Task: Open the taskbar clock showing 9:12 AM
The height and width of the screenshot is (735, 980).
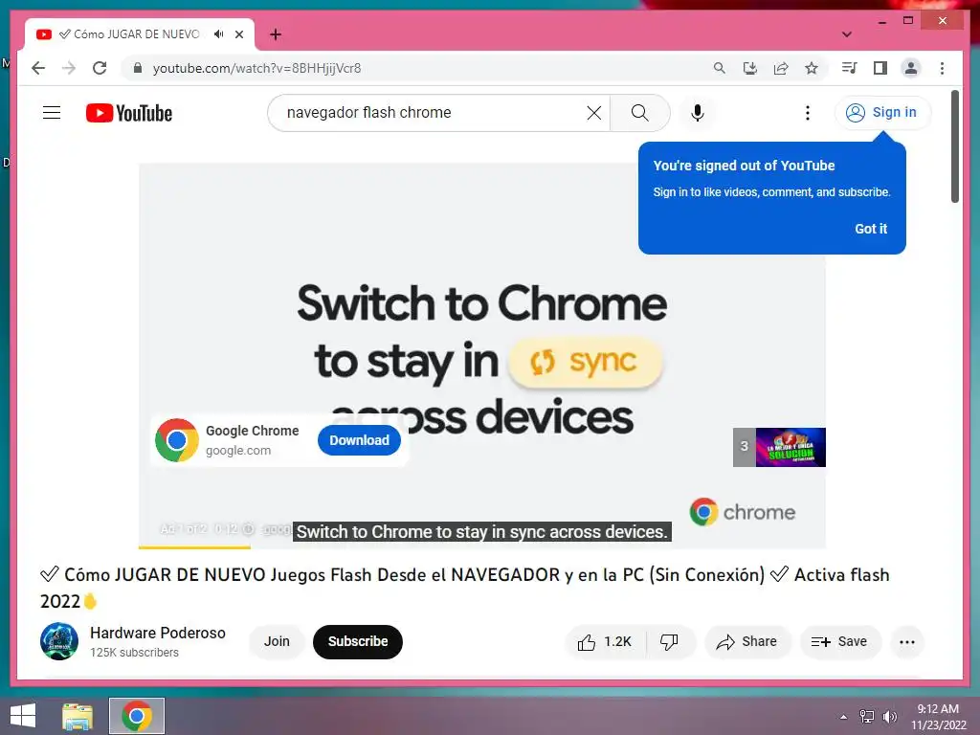Action: tap(938, 716)
